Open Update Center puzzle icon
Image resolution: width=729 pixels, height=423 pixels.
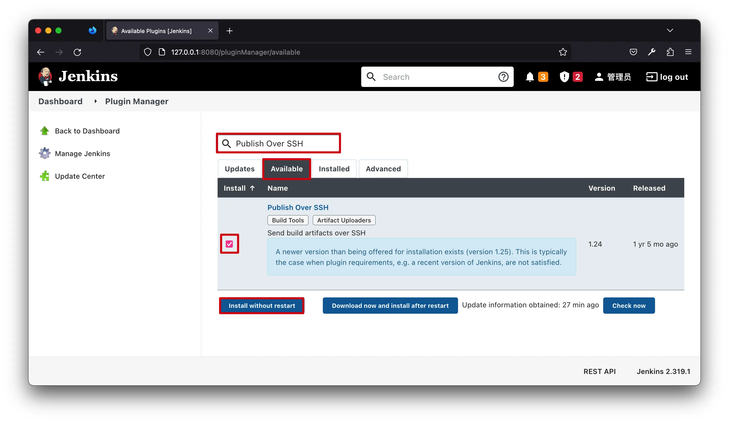click(x=44, y=176)
